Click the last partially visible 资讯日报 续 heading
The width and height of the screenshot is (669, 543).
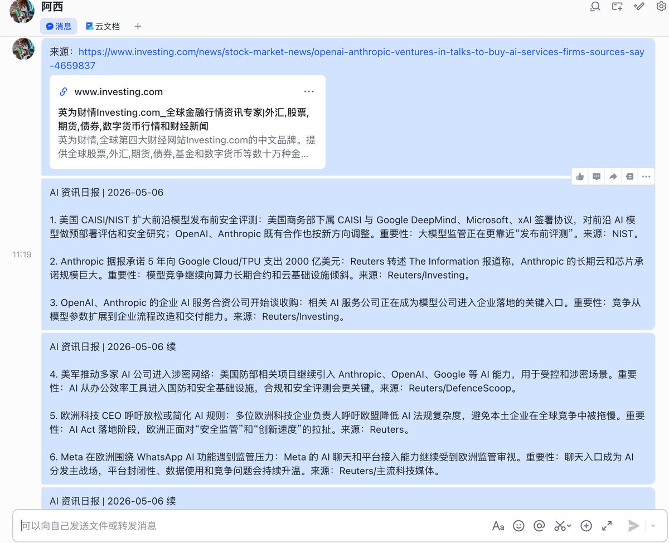(113, 501)
